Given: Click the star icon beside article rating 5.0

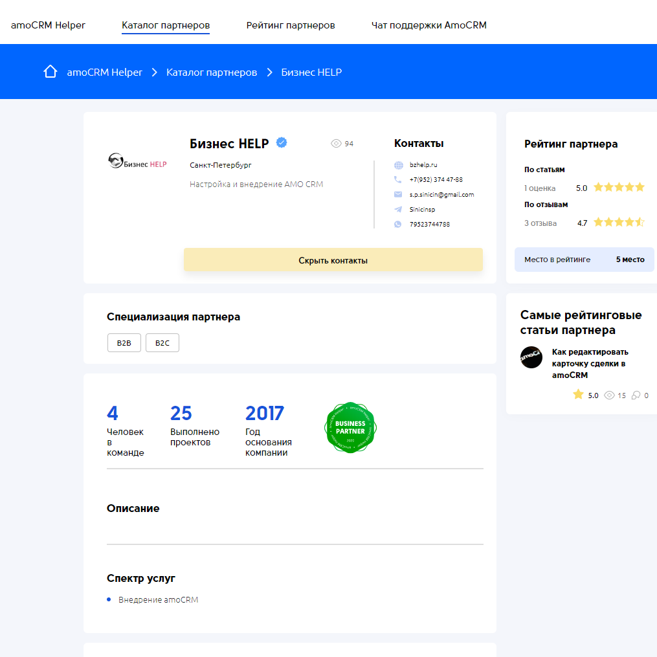Looking at the screenshot, I should pos(578,394).
